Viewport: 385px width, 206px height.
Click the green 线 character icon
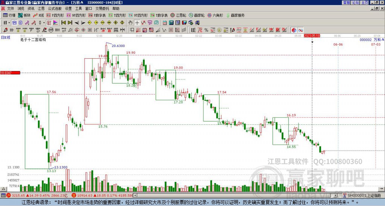click(x=156, y=23)
